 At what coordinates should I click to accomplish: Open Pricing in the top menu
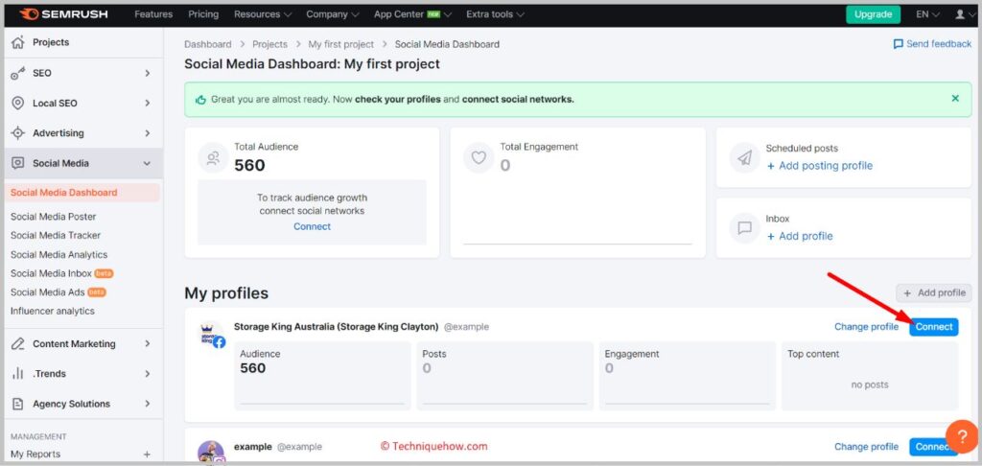point(203,13)
